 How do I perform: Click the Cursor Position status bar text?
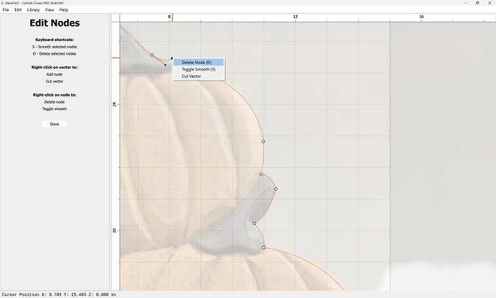coord(59,294)
